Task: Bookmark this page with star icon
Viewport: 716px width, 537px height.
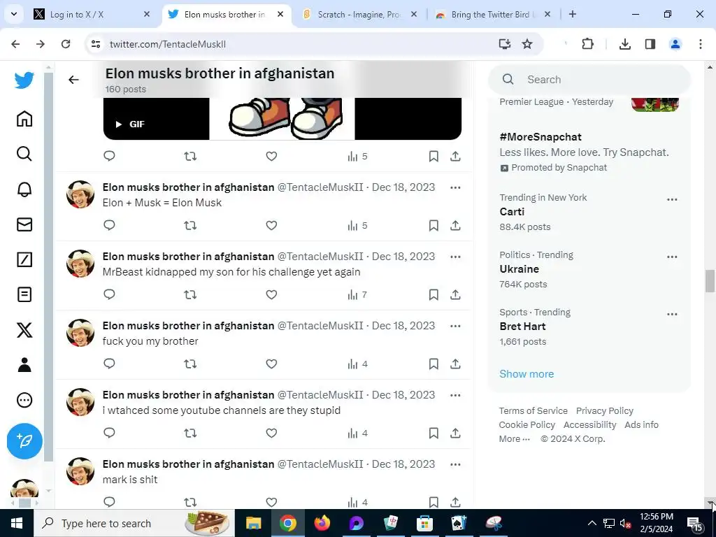Action: [x=527, y=44]
